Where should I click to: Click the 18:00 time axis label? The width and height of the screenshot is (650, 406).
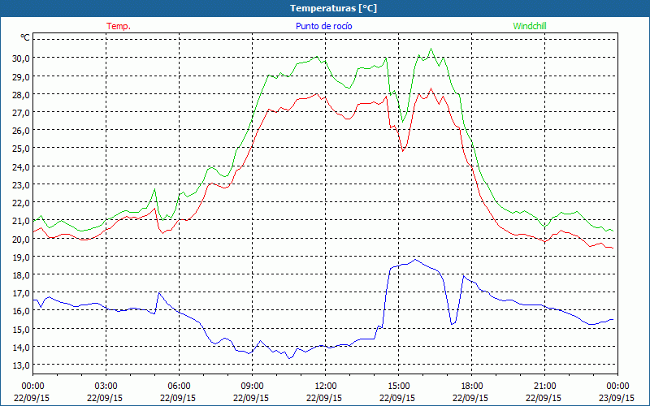[471, 387]
